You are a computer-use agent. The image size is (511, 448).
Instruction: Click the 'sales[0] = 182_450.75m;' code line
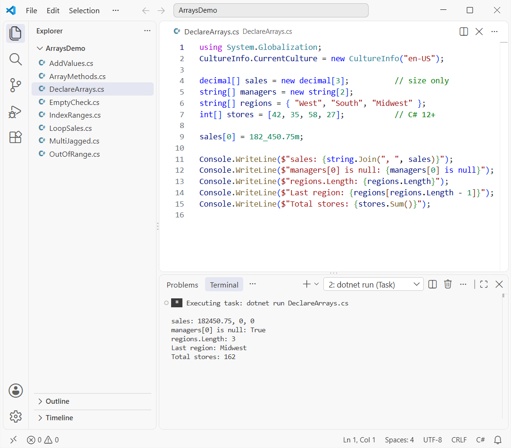tap(251, 137)
